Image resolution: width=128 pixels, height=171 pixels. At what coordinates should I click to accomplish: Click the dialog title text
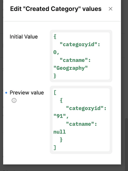point(56,9)
